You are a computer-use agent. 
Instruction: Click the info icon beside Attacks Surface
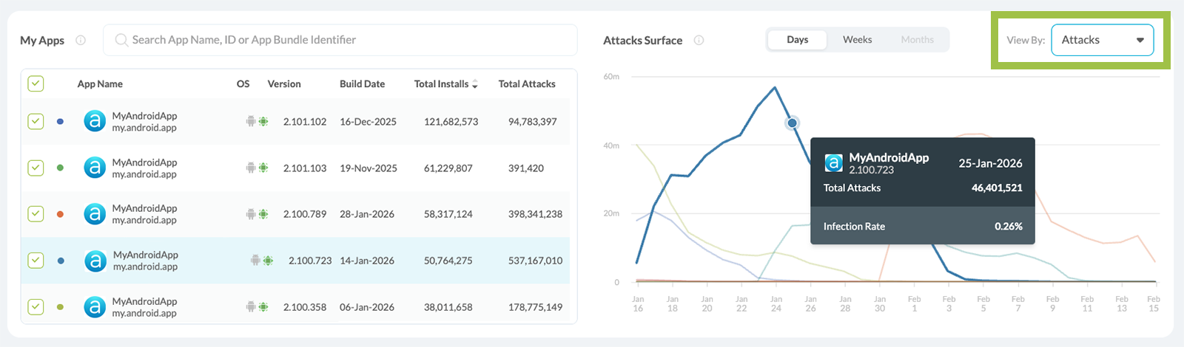pos(699,40)
